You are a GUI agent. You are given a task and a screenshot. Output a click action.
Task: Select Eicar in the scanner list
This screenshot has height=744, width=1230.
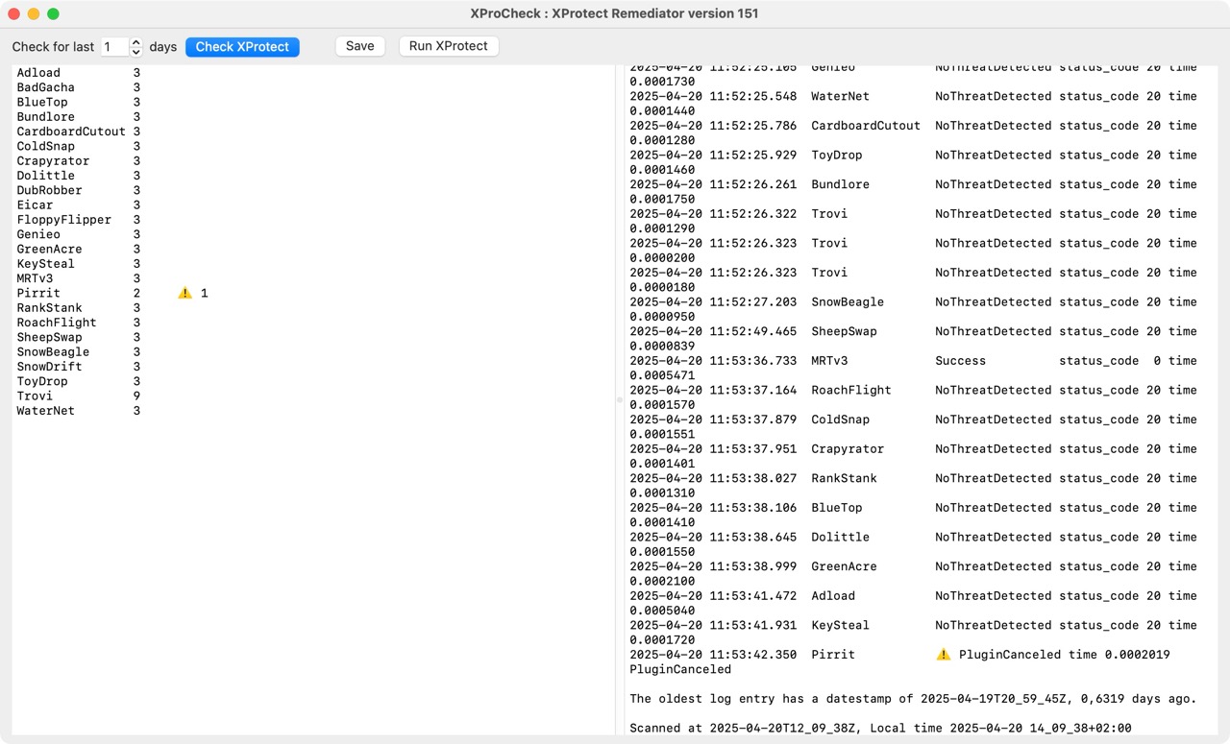[x=35, y=205]
